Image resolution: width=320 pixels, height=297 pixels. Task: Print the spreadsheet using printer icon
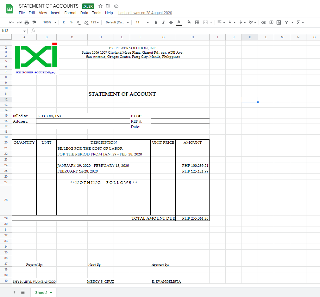27,22
